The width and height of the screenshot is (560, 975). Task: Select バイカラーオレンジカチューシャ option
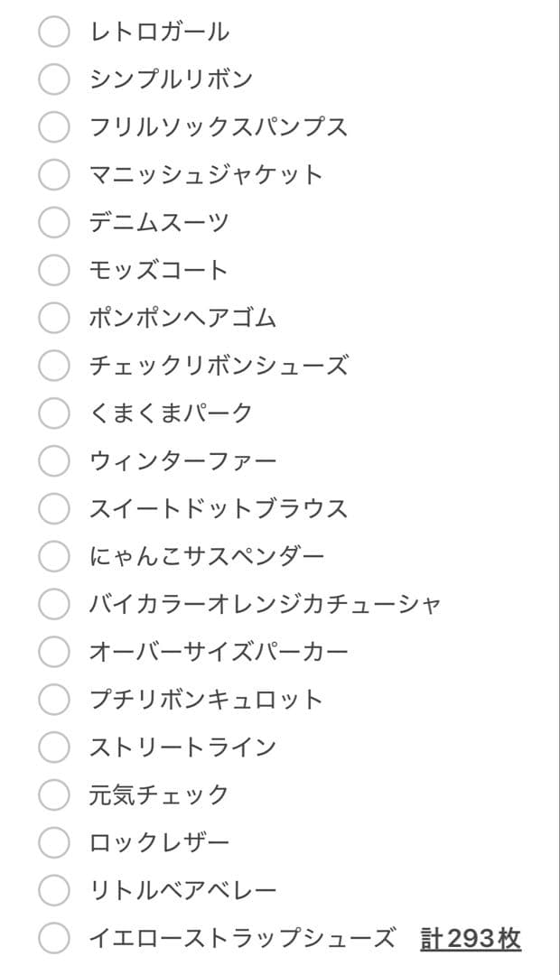(52, 605)
